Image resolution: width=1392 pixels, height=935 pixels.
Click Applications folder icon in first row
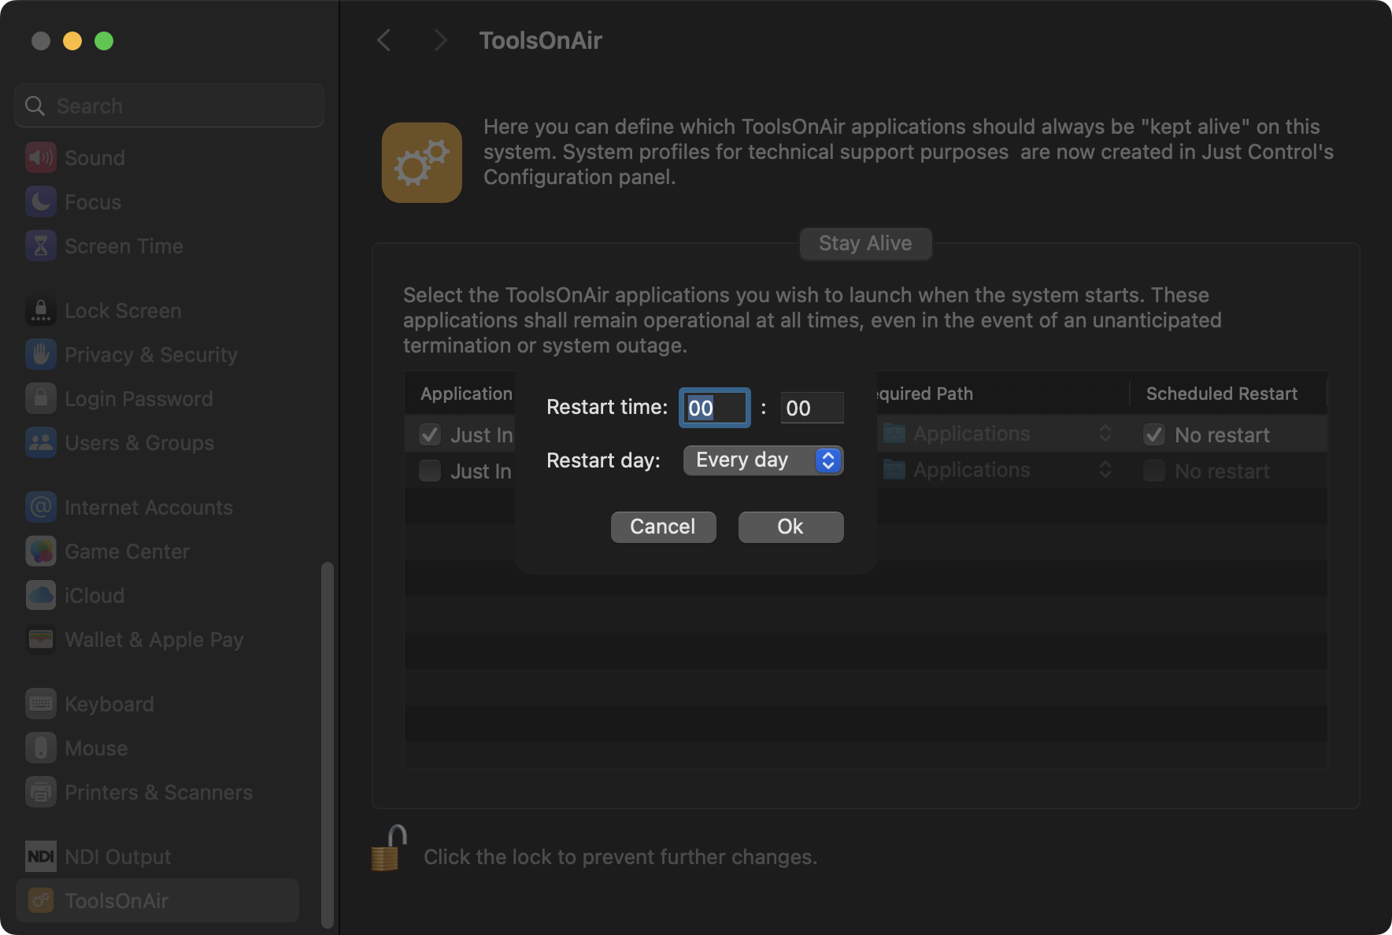pyautogui.click(x=894, y=434)
